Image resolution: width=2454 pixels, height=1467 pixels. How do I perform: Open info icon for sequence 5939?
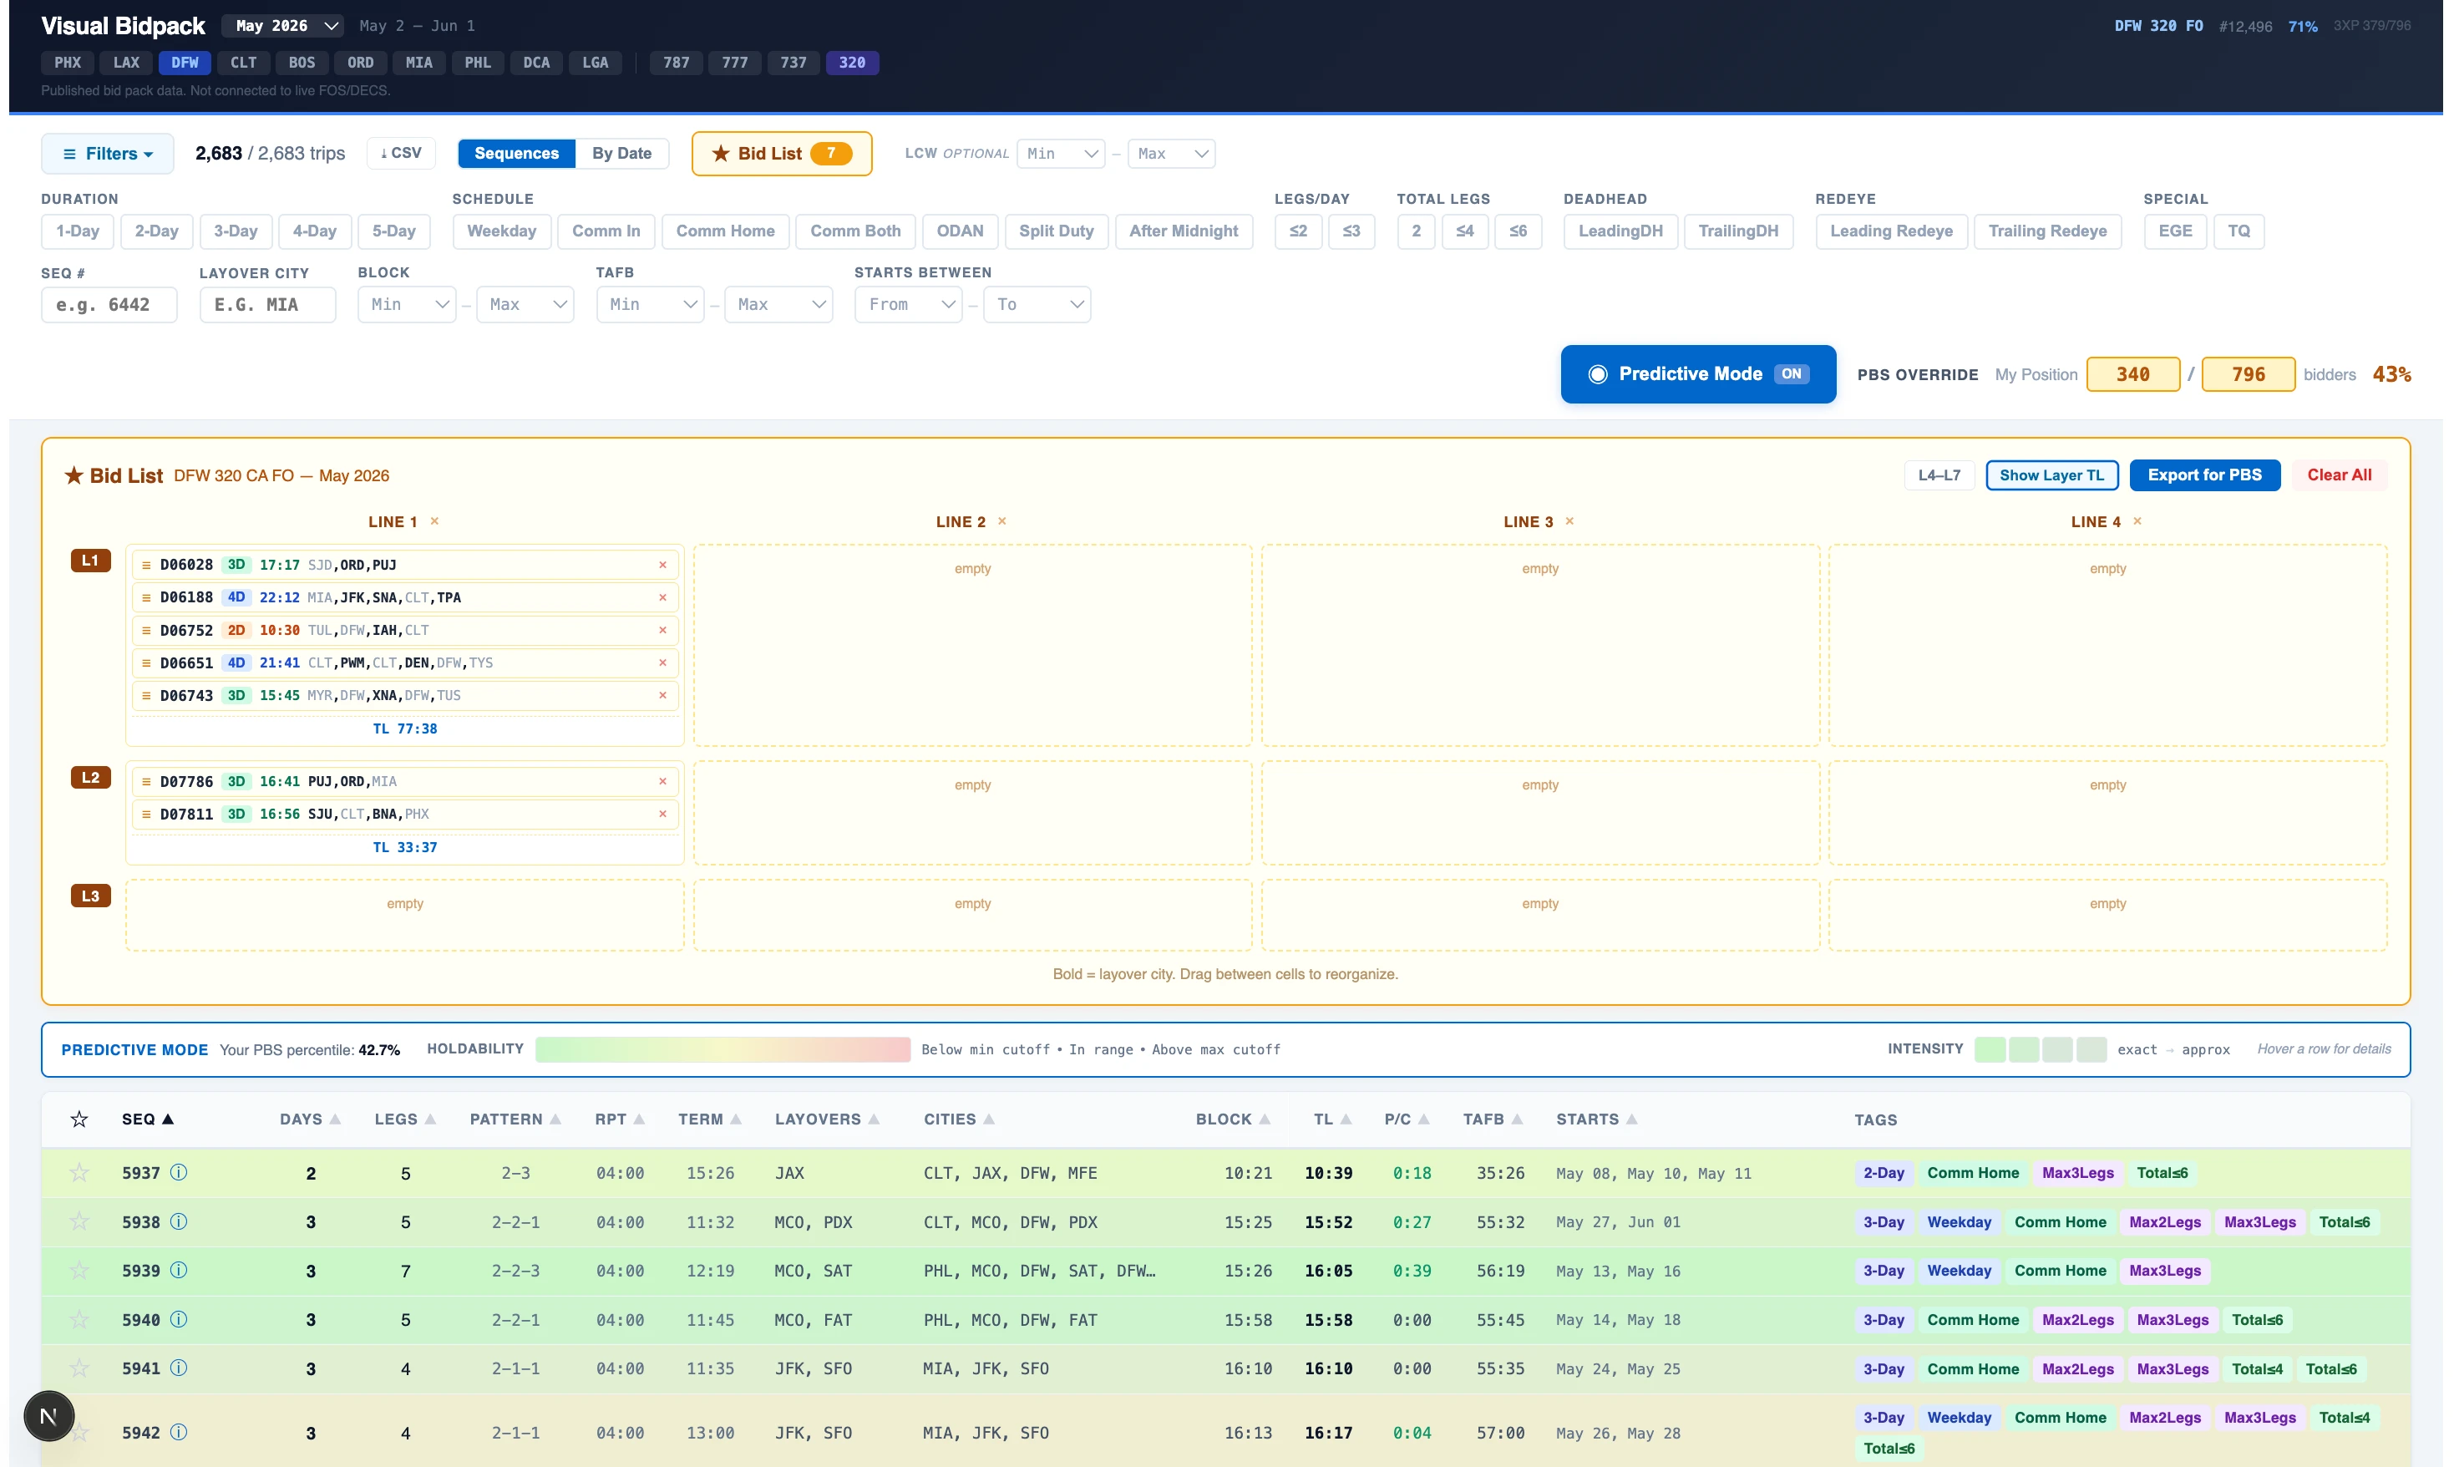[179, 1271]
